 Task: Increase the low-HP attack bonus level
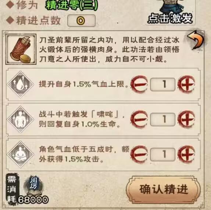(186, 154)
